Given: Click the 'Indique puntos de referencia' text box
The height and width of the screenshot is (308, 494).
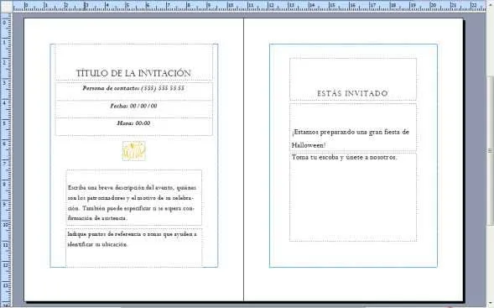Looking at the screenshot, I should [x=134, y=248].
